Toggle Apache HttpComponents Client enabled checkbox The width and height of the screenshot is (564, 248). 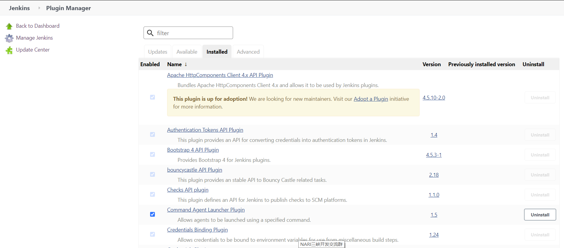[152, 97]
